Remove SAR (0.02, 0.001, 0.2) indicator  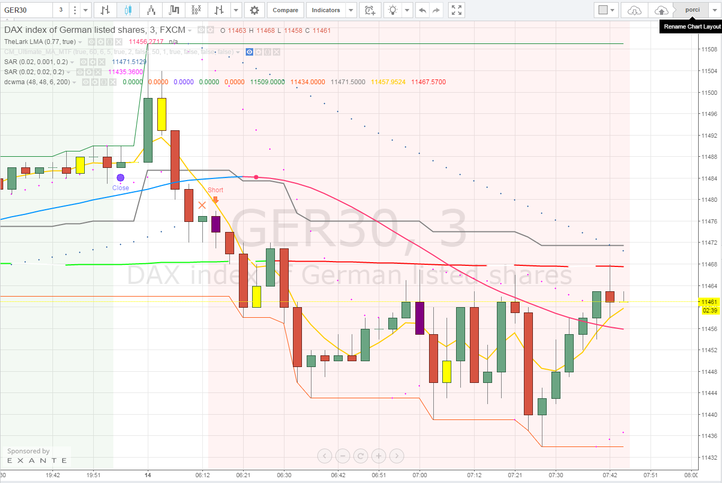101,62
